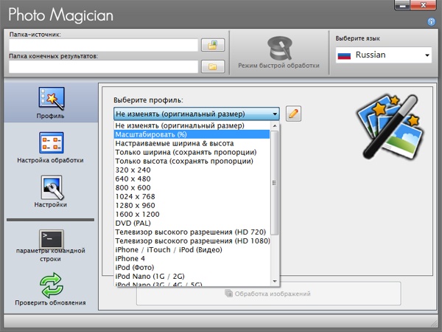
Task: Click the profile list scrollbar down arrow
Action: pyautogui.click(x=275, y=280)
